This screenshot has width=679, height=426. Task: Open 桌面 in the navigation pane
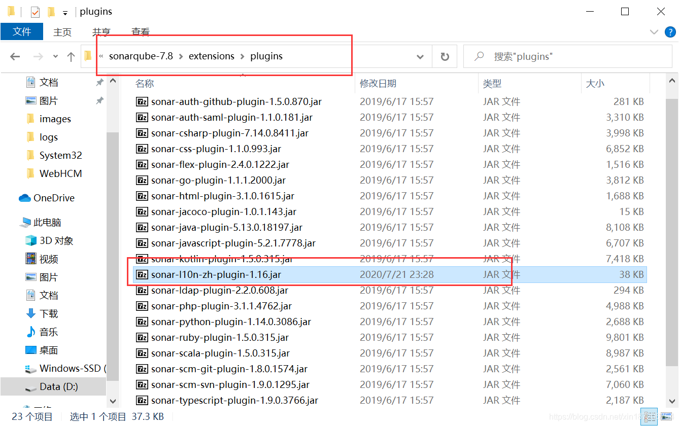click(x=49, y=350)
